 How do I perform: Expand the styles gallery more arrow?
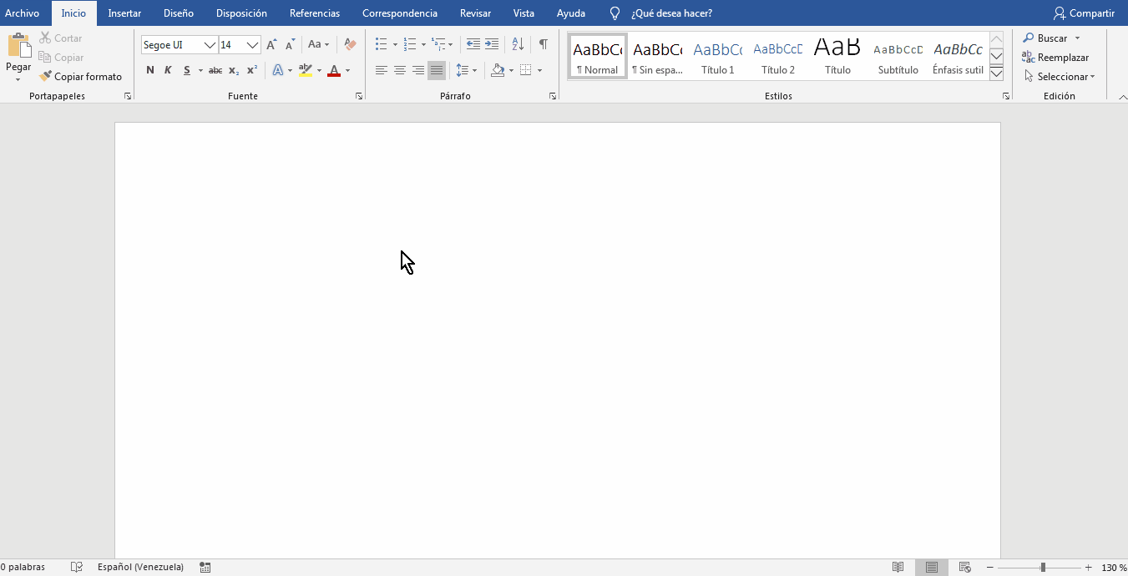[996, 73]
